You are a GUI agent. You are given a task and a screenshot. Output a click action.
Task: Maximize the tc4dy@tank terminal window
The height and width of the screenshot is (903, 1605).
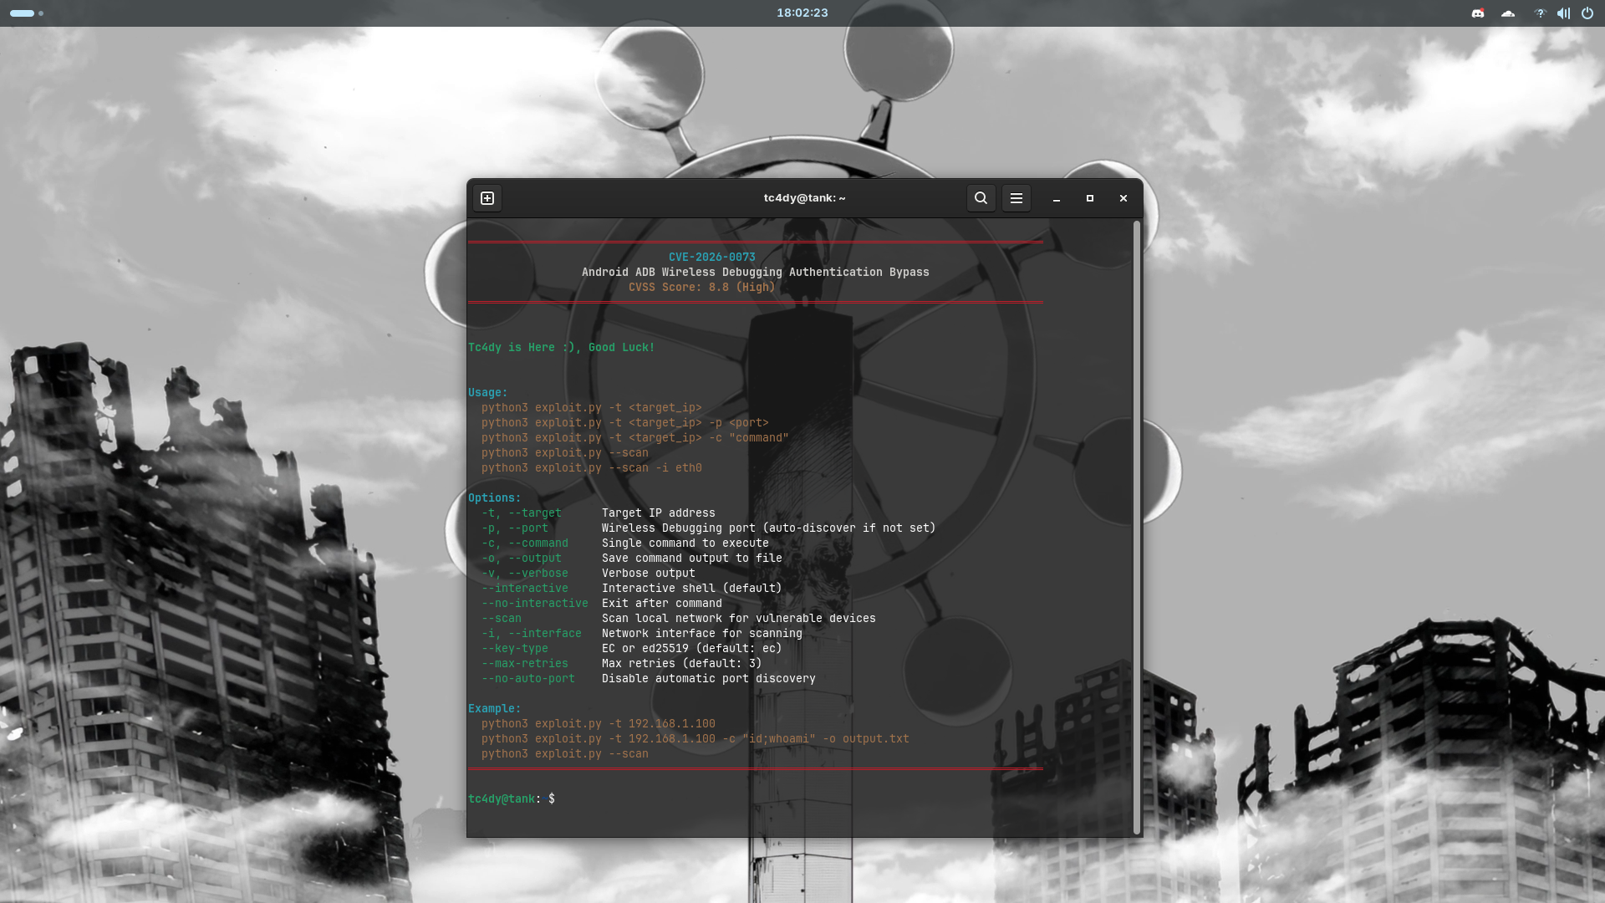(x=1090, y=198)
